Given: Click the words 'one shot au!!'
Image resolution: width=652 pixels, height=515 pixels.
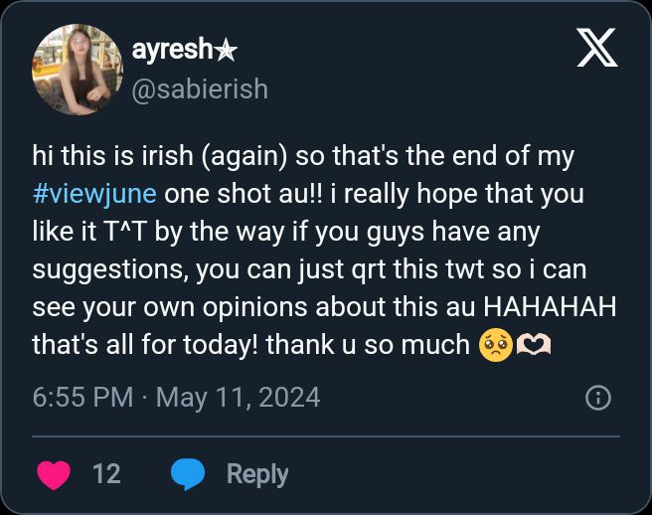Looking at the screenshot, I should click(241, 193).
